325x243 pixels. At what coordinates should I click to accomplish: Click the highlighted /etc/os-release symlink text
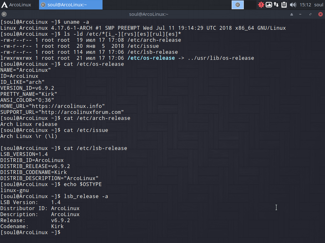tap(151, 58)
